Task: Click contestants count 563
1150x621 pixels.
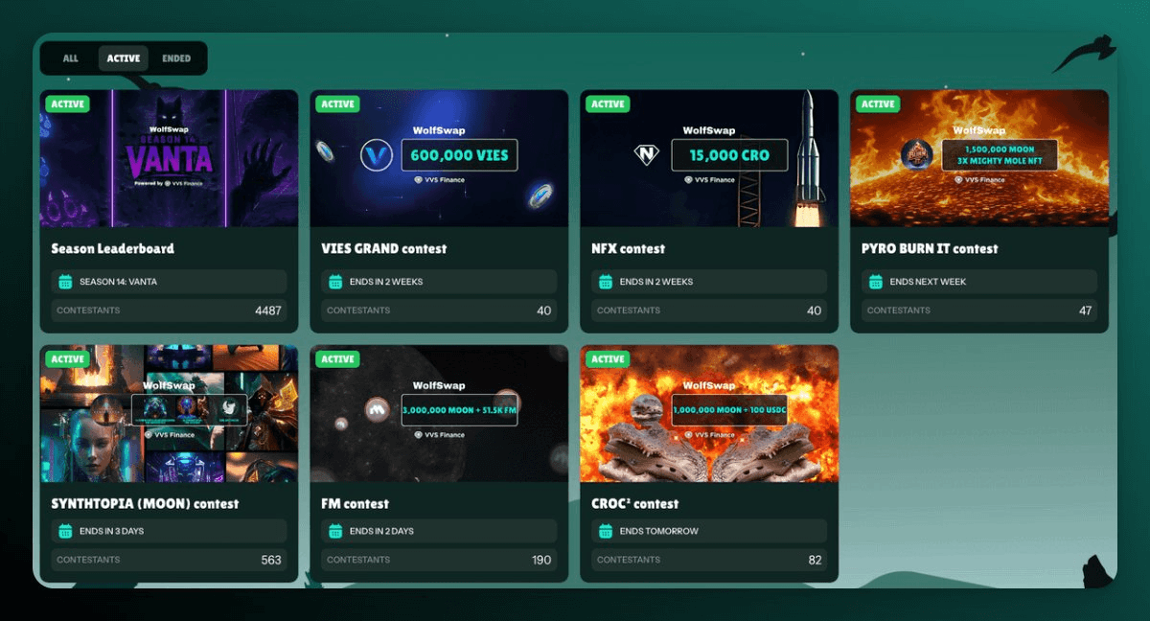Action: pos(271,560)
